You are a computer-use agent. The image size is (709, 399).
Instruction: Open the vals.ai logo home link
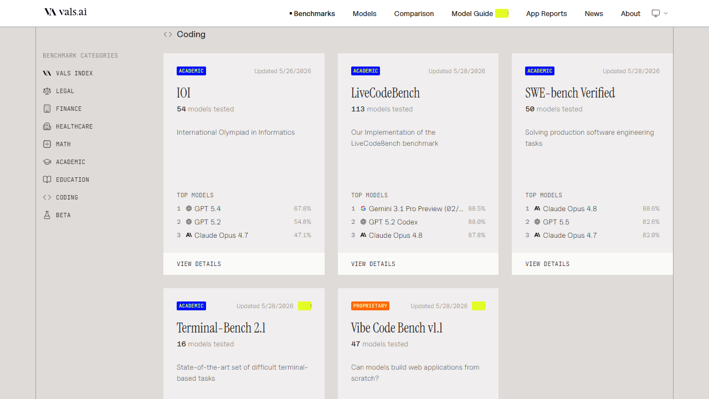(x=65, y=12)
